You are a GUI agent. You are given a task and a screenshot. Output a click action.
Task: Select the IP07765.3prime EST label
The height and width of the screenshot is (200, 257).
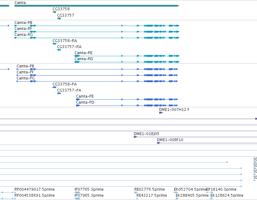[89, 189]
